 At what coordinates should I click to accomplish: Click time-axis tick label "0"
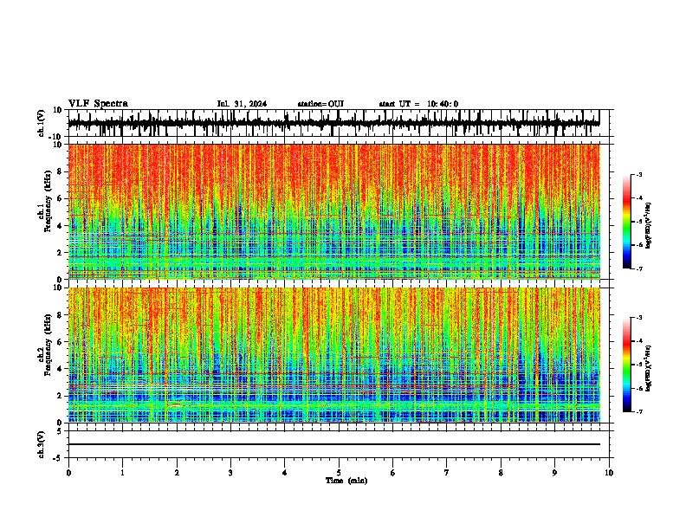click(x=68, y=473)
